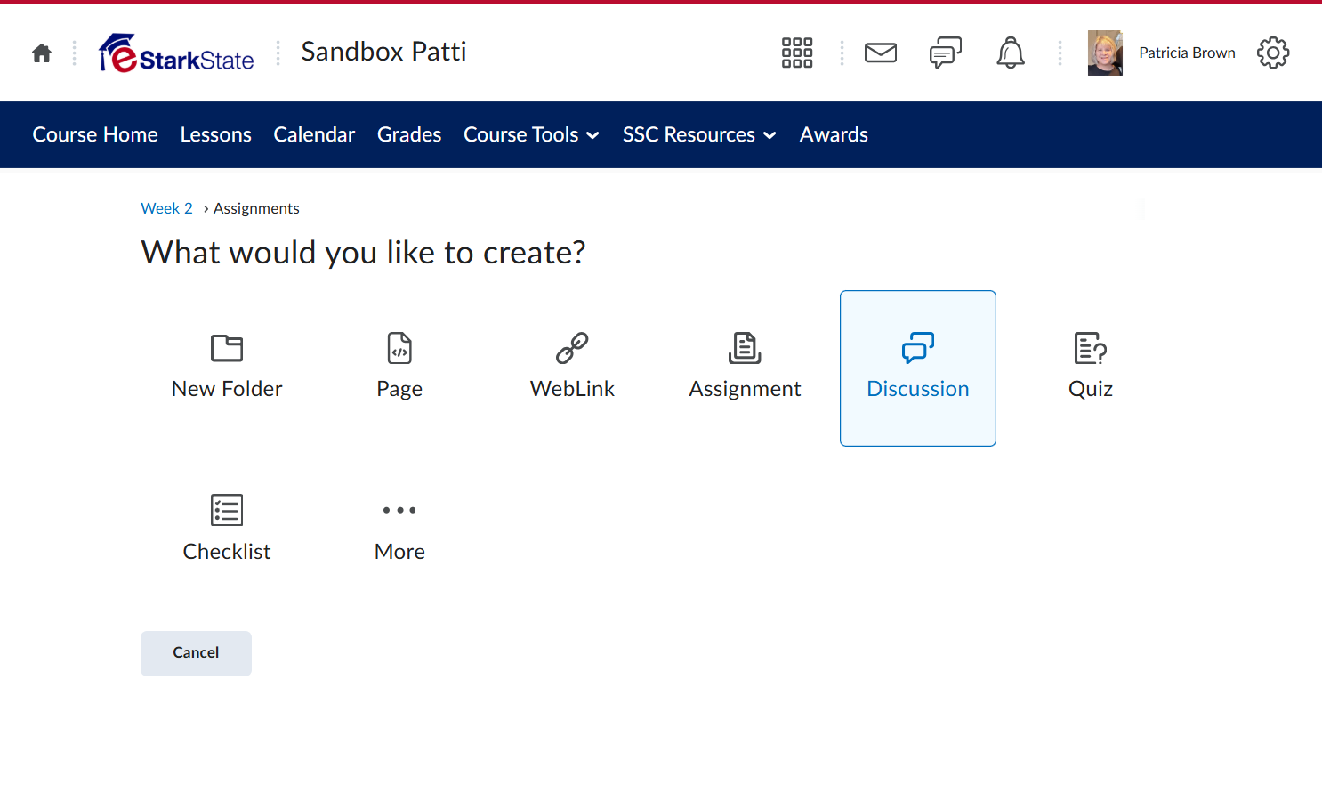Choose the Quiz icon
This screenshot has width=1322, height=809.
point(1091,348)
